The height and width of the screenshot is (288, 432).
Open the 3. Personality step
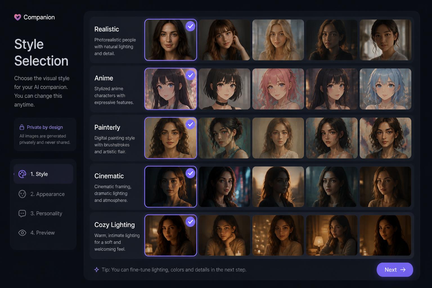pos(43,213)
